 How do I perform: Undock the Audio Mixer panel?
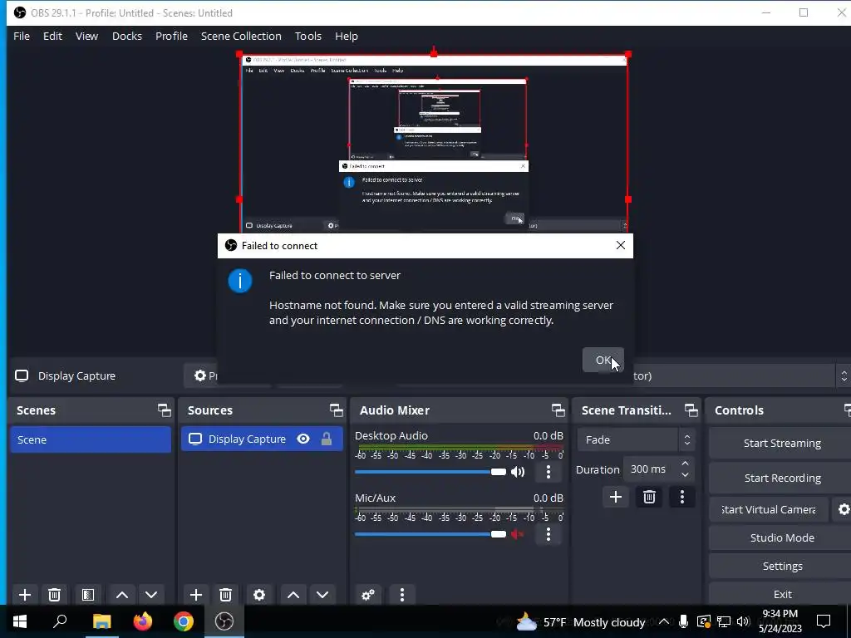[558, 410]
